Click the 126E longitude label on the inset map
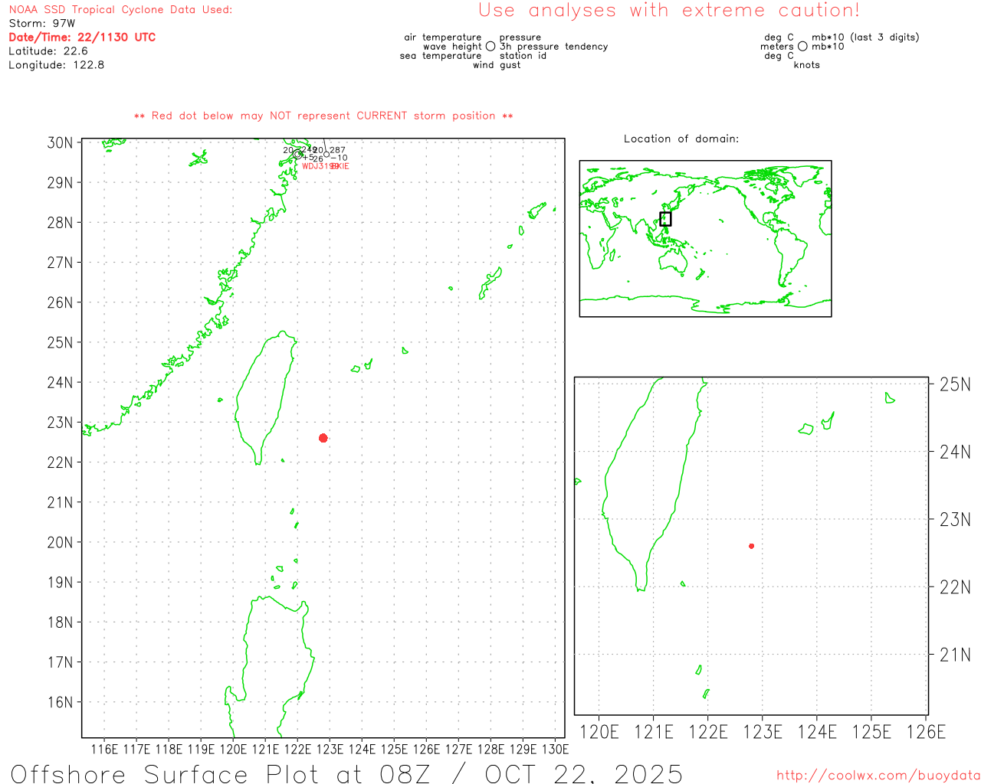 click(926, 732)
